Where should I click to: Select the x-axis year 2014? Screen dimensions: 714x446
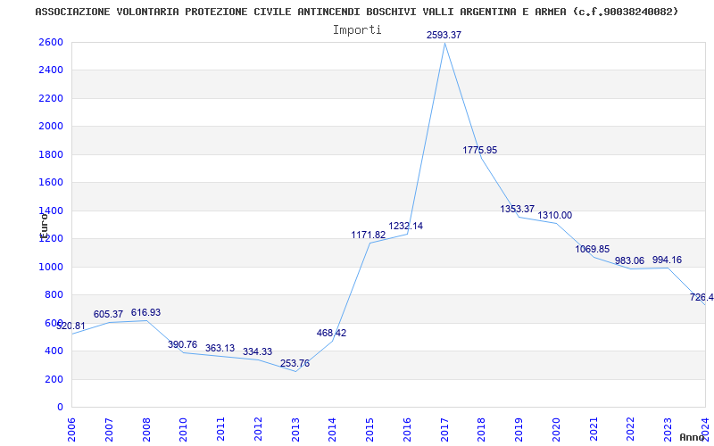point(333,429)
